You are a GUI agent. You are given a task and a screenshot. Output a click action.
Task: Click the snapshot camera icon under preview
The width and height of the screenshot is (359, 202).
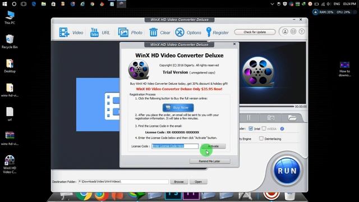[270, 118]
